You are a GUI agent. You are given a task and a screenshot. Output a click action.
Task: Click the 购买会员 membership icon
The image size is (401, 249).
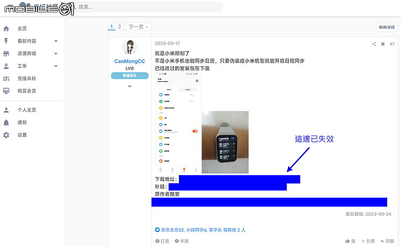[6, 91]
